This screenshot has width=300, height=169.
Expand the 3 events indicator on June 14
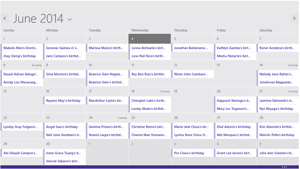(x=293, y=65)
